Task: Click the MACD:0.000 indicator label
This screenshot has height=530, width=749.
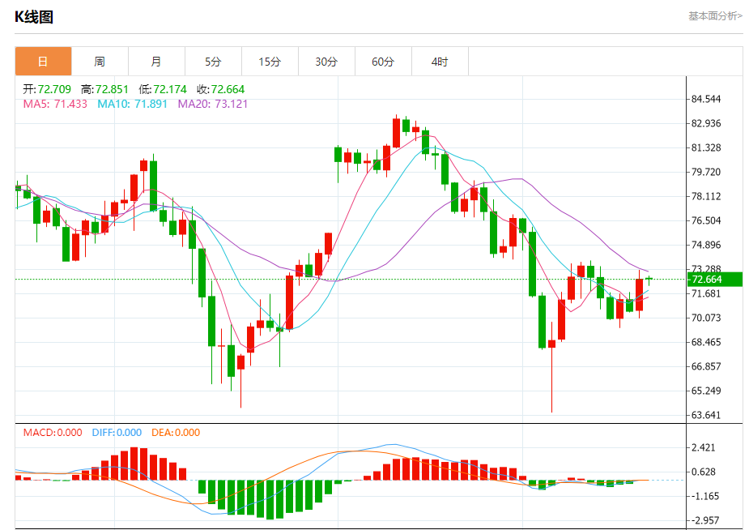Action: (x=53, y=433)
